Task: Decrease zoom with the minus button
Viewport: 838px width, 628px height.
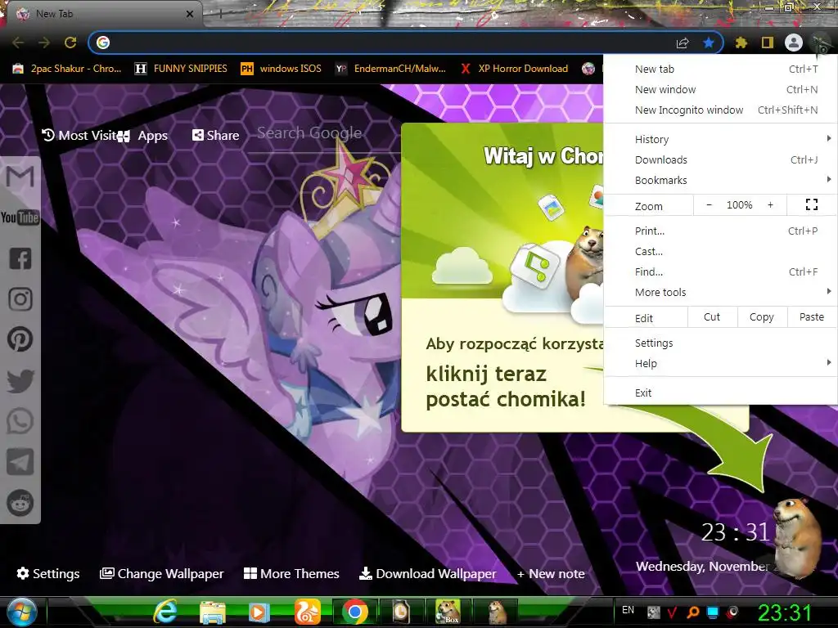Action: click(x=709, y=205)
